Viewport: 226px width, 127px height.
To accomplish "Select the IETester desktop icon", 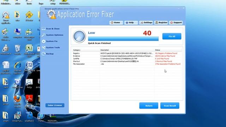I will point(29,16).
